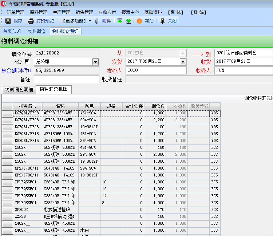Click color cell 米白
Viewport: 273px width, 236px height.
pyautogui.click(x=89, y=231)
